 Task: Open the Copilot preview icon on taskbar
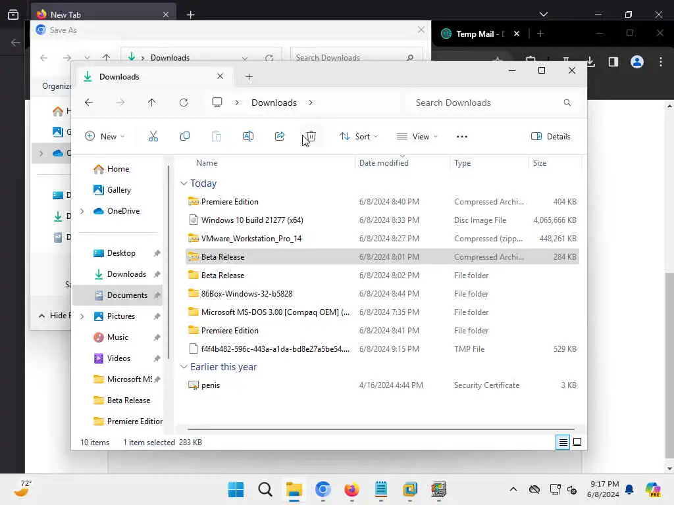click(x=653, y=489)
